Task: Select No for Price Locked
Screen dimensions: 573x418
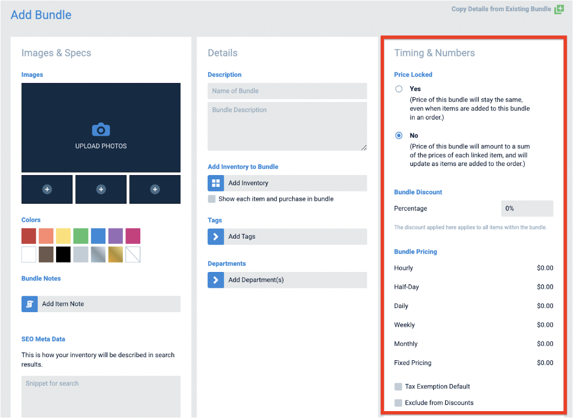Action: click(399, 135)
